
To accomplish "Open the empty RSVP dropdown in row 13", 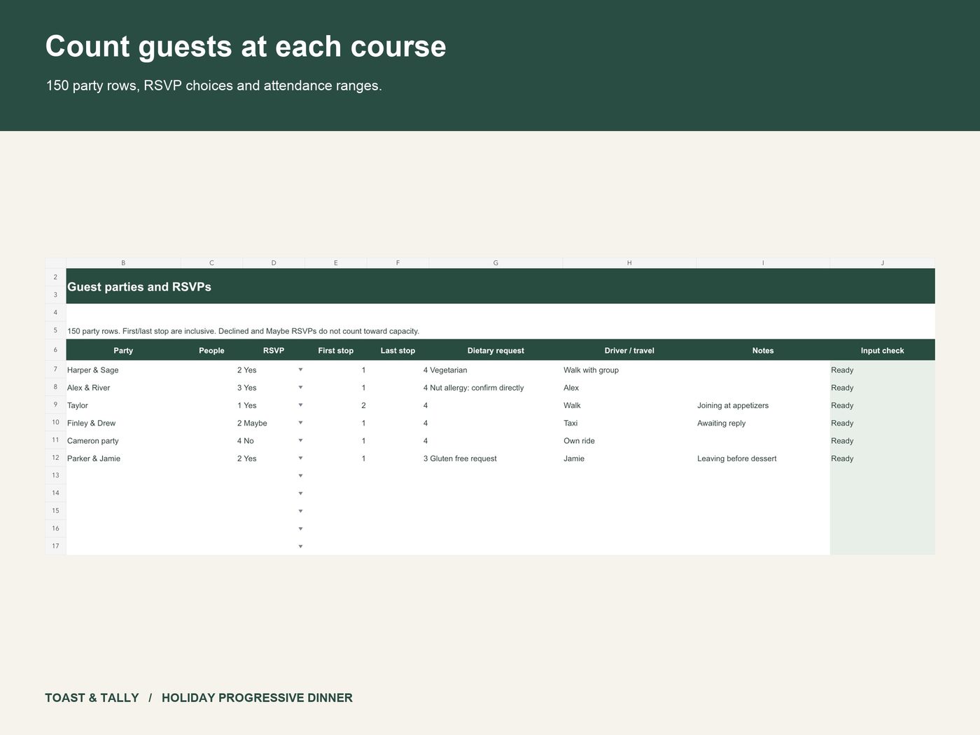I will pyautogui.click(x=300, y=476).
